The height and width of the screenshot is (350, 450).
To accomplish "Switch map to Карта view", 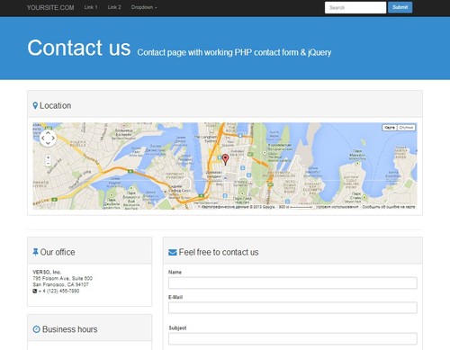I will tap(390, 128).
